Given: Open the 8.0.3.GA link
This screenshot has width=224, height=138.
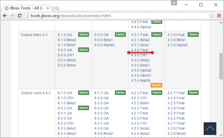Looking at the screenshot, I should pos(101,113).
